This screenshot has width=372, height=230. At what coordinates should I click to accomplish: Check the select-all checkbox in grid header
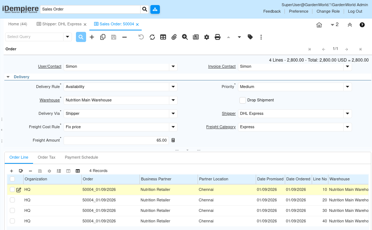[x=12, y=179]
